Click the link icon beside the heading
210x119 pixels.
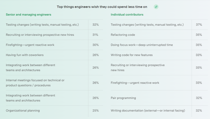(x=156, y=7)
